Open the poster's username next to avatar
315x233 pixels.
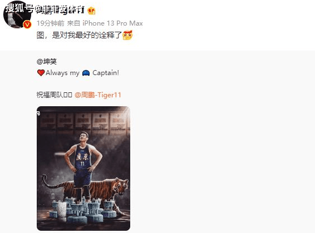[60, 10]
